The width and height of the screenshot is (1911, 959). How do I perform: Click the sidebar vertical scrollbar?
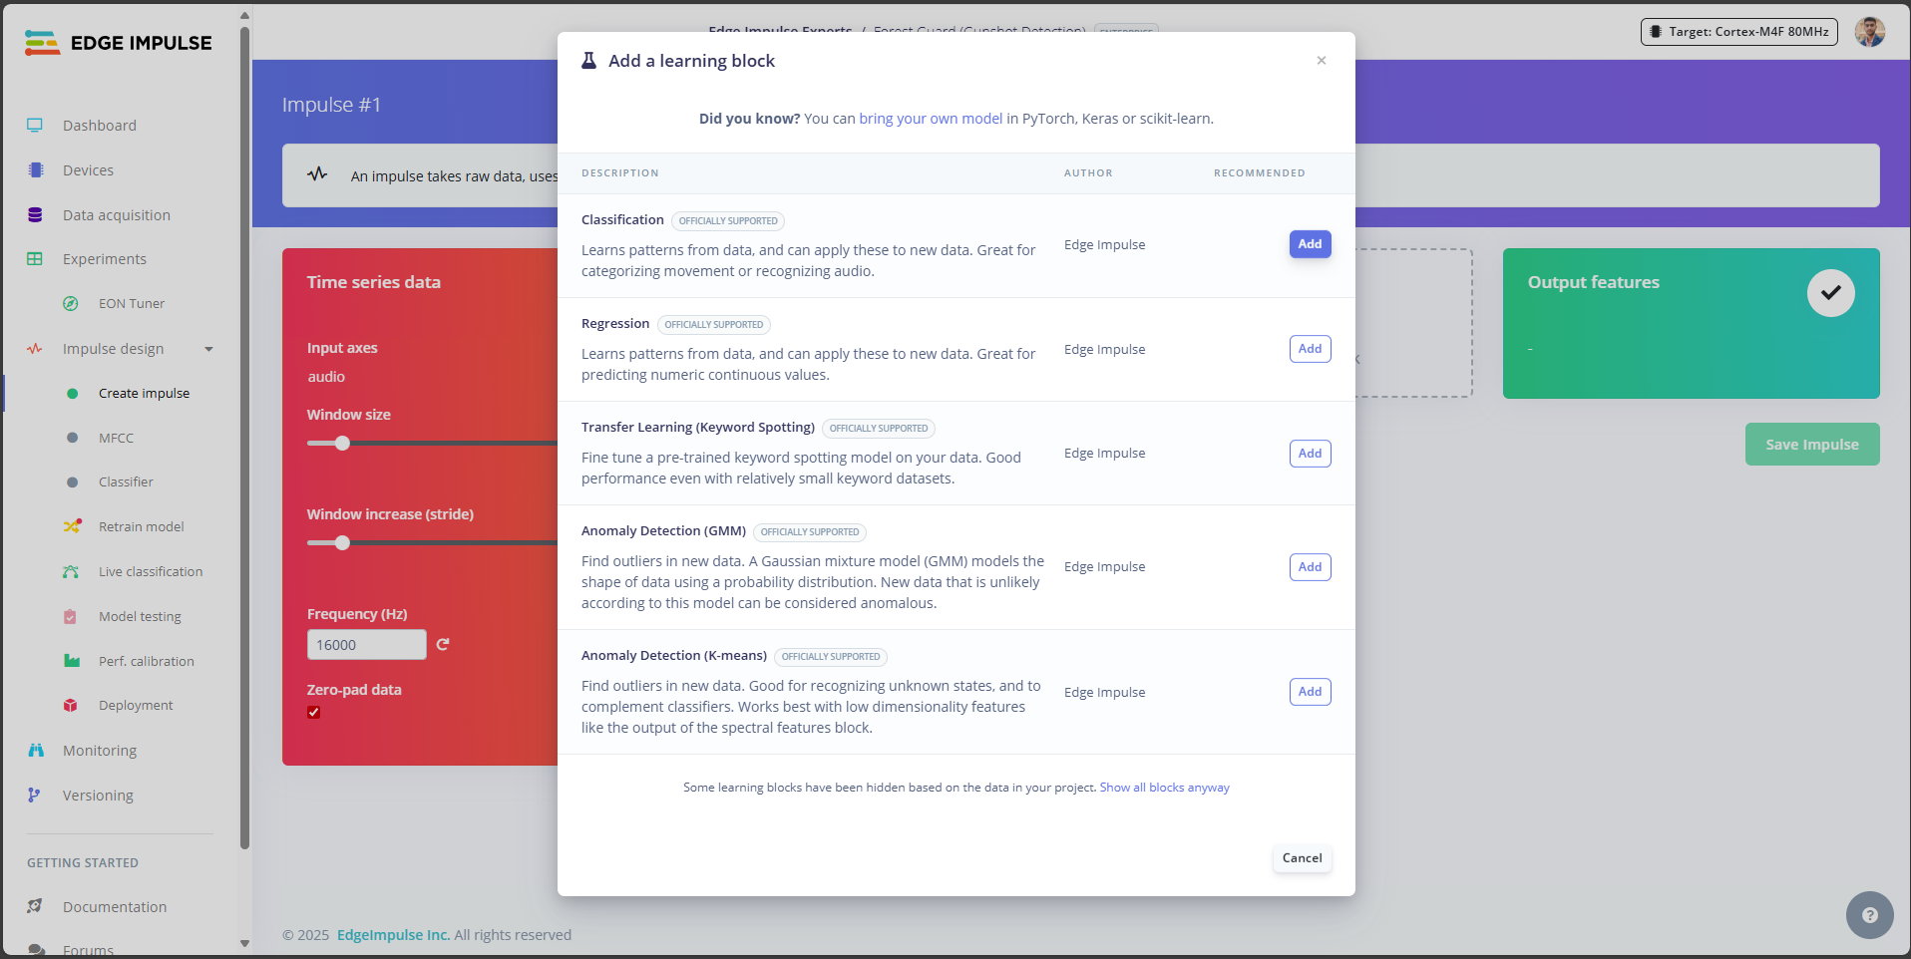244,439
